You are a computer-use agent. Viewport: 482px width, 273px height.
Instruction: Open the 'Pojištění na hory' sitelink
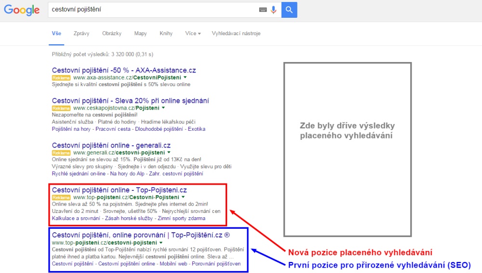coord(71,129)
